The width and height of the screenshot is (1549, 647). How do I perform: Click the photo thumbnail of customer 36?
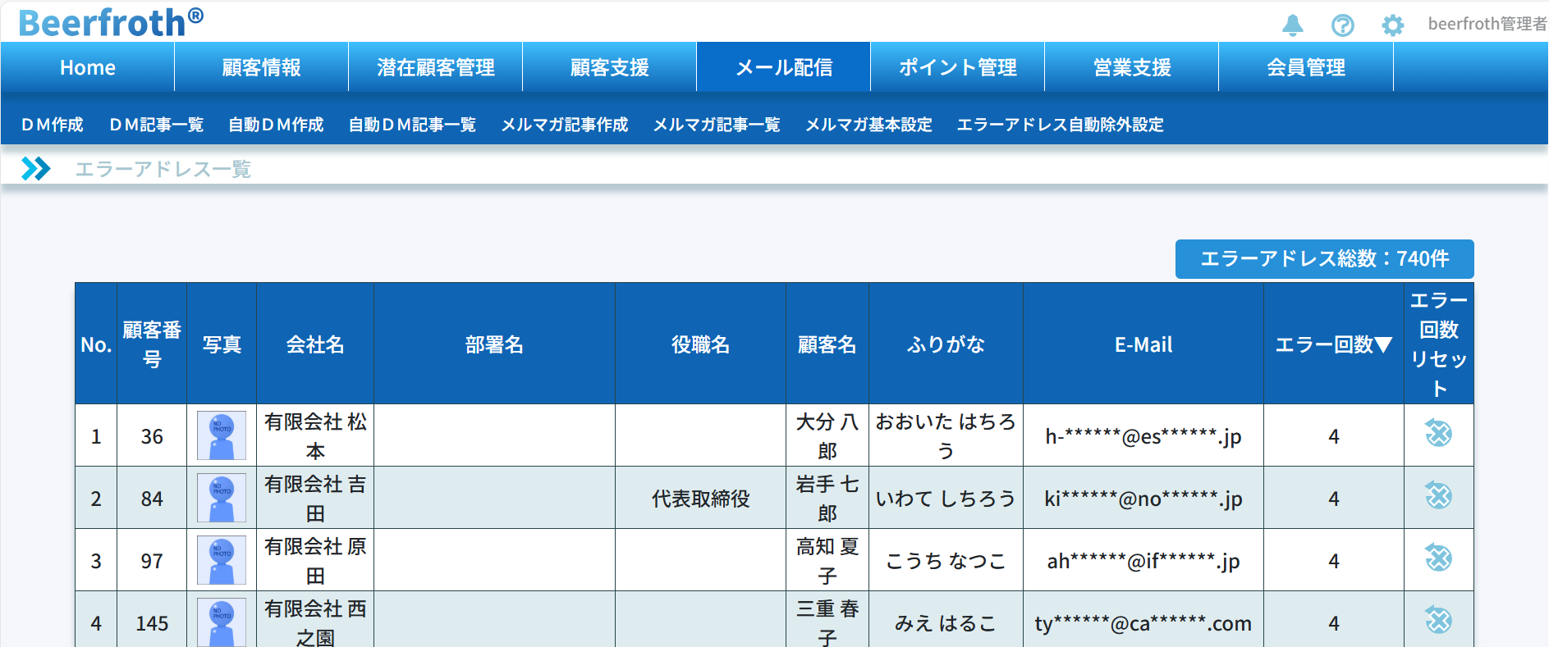[222, 435]
